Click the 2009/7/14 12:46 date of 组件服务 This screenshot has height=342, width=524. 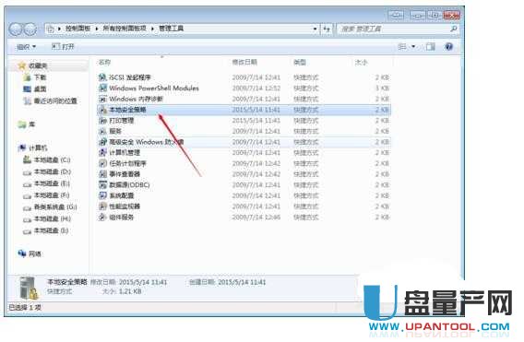(x=256, y=217)
